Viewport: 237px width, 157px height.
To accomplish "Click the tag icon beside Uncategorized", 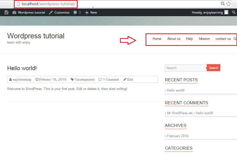I will coord(72,80).
